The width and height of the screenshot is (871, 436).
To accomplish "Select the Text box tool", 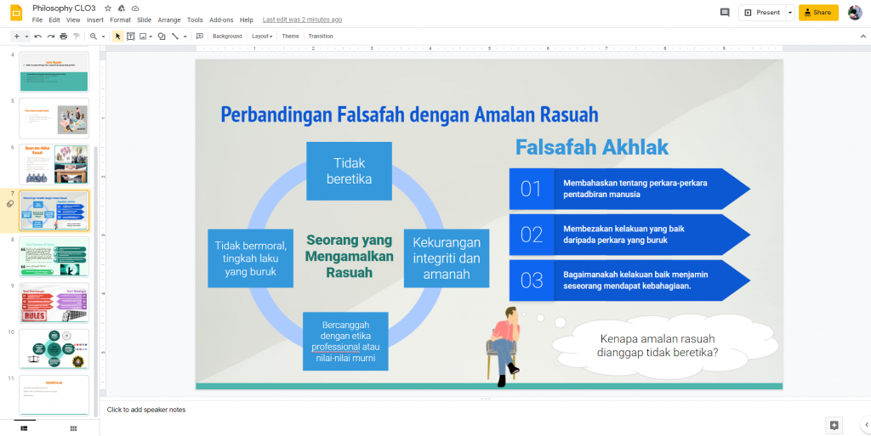I will coord(131,37).
